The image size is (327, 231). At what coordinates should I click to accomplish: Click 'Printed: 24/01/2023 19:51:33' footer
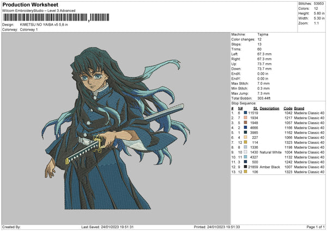pyautogui.click(x=217, y=227)
